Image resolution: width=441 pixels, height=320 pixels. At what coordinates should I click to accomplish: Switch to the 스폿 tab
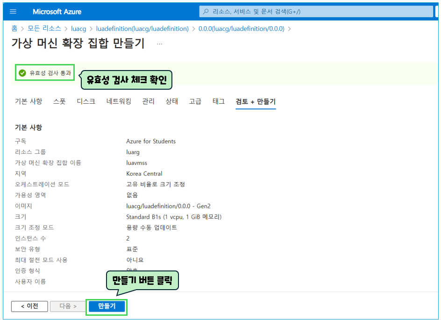[59, 101]
